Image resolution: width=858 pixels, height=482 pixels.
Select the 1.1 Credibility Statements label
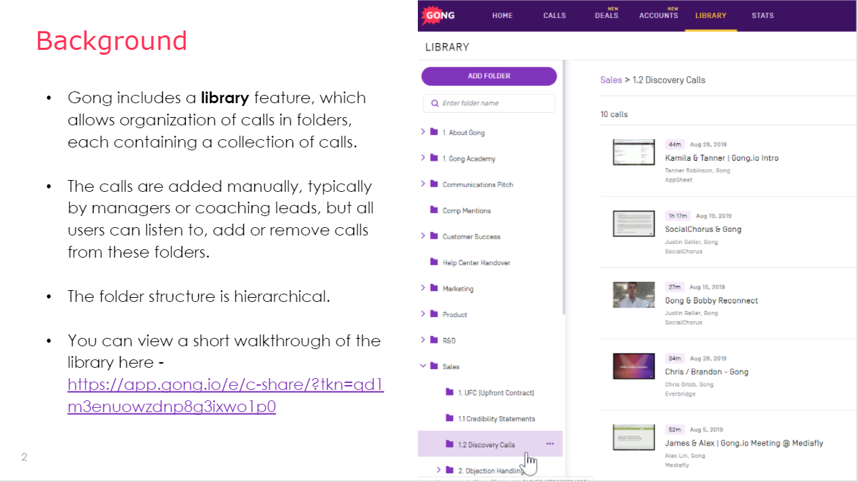pos(497,419)
